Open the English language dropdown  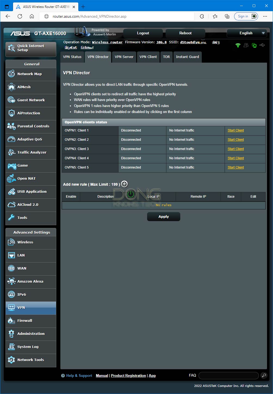click(x=247, y=33)
